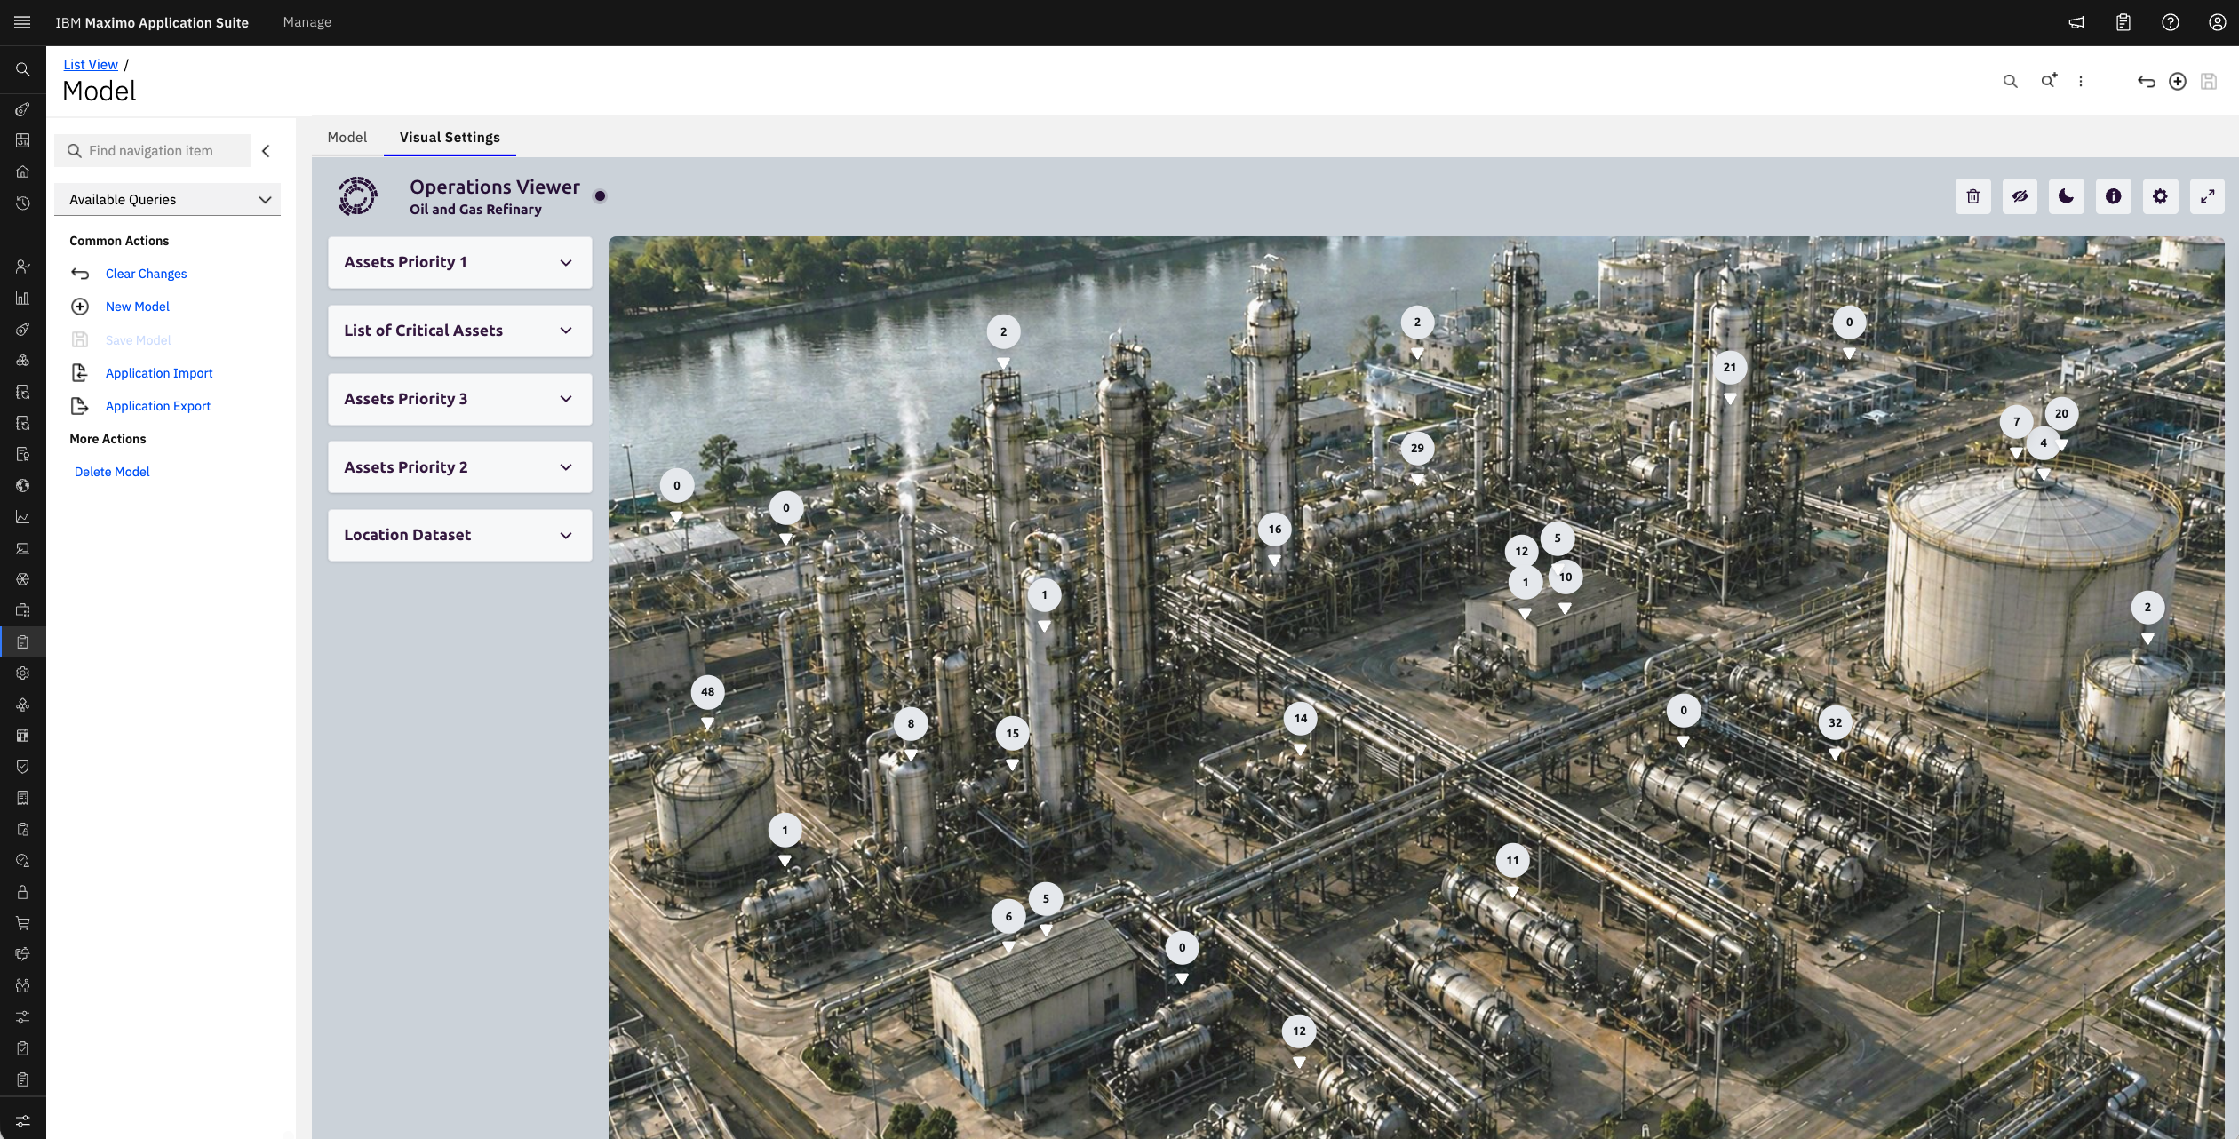Toggle the hide markers eye-slash icon

point(2020,196)
